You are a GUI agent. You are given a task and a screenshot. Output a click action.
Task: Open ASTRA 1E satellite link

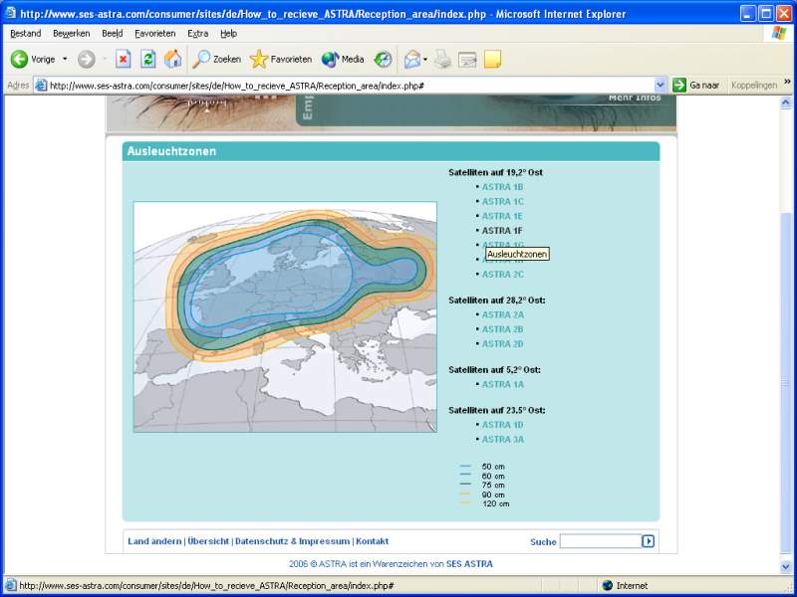click(x=502, y=216)
